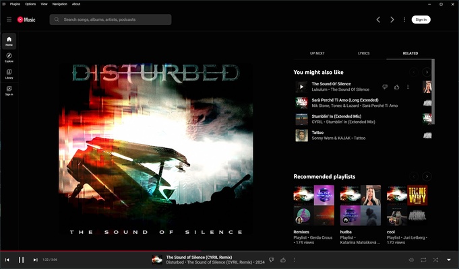This screenshot has height=269, width=459.
Task: Toggle shuffle mode
Action: tap(435, 260)
